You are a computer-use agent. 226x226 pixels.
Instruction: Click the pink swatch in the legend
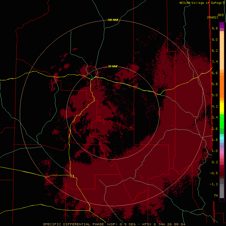click(x=222, y=152)
